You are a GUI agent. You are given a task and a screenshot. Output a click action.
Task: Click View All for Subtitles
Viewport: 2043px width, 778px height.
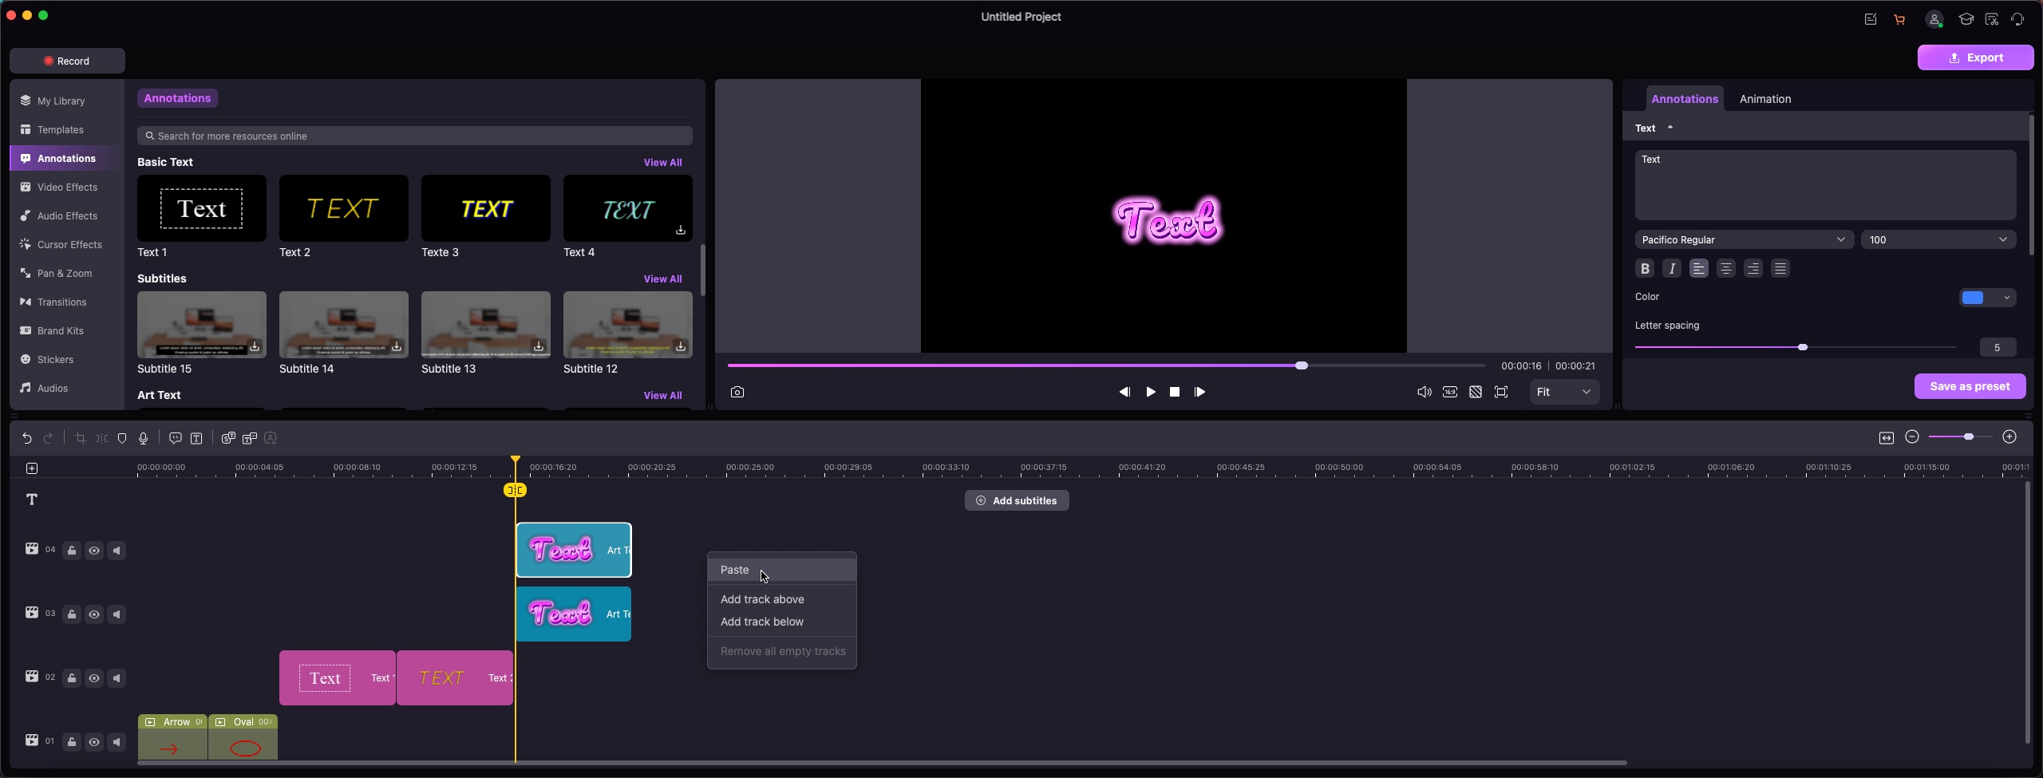coord(662,278)
